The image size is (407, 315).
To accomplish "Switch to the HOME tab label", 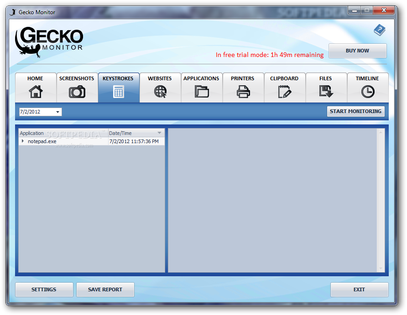I will [35, 78].
